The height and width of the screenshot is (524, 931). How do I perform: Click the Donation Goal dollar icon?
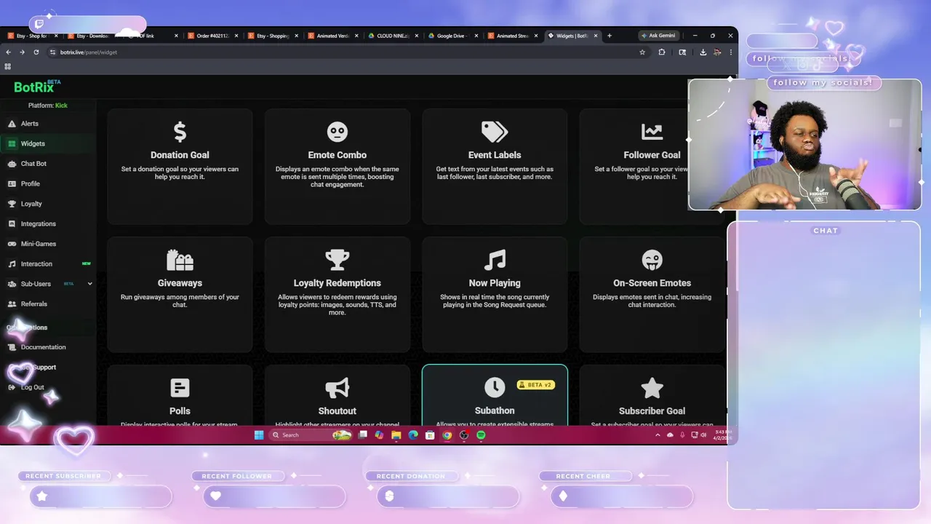tap(180, 132)
